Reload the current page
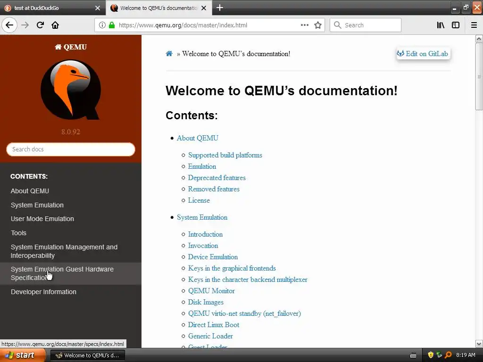Screen dimensions: 483x362 (40, 25)
